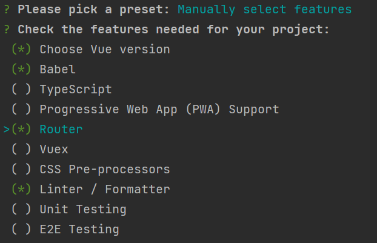Enable the Vuex checkbox
The height and width of the screenshot is (243, 377).
tap(22, 150)
